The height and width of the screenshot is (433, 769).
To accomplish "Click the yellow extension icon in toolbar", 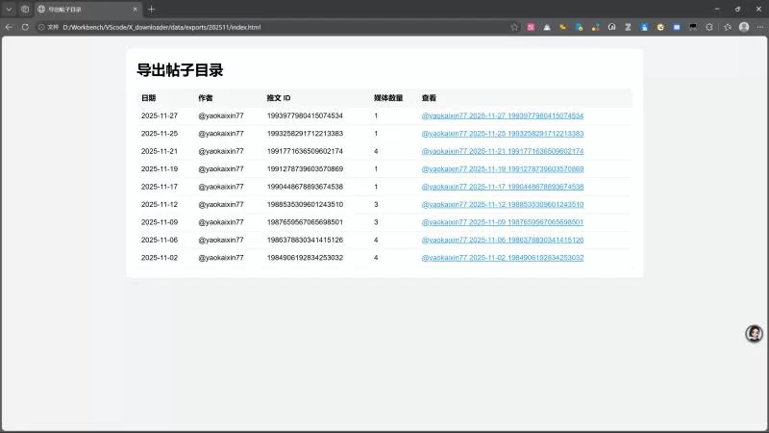I will click(563, 27).
